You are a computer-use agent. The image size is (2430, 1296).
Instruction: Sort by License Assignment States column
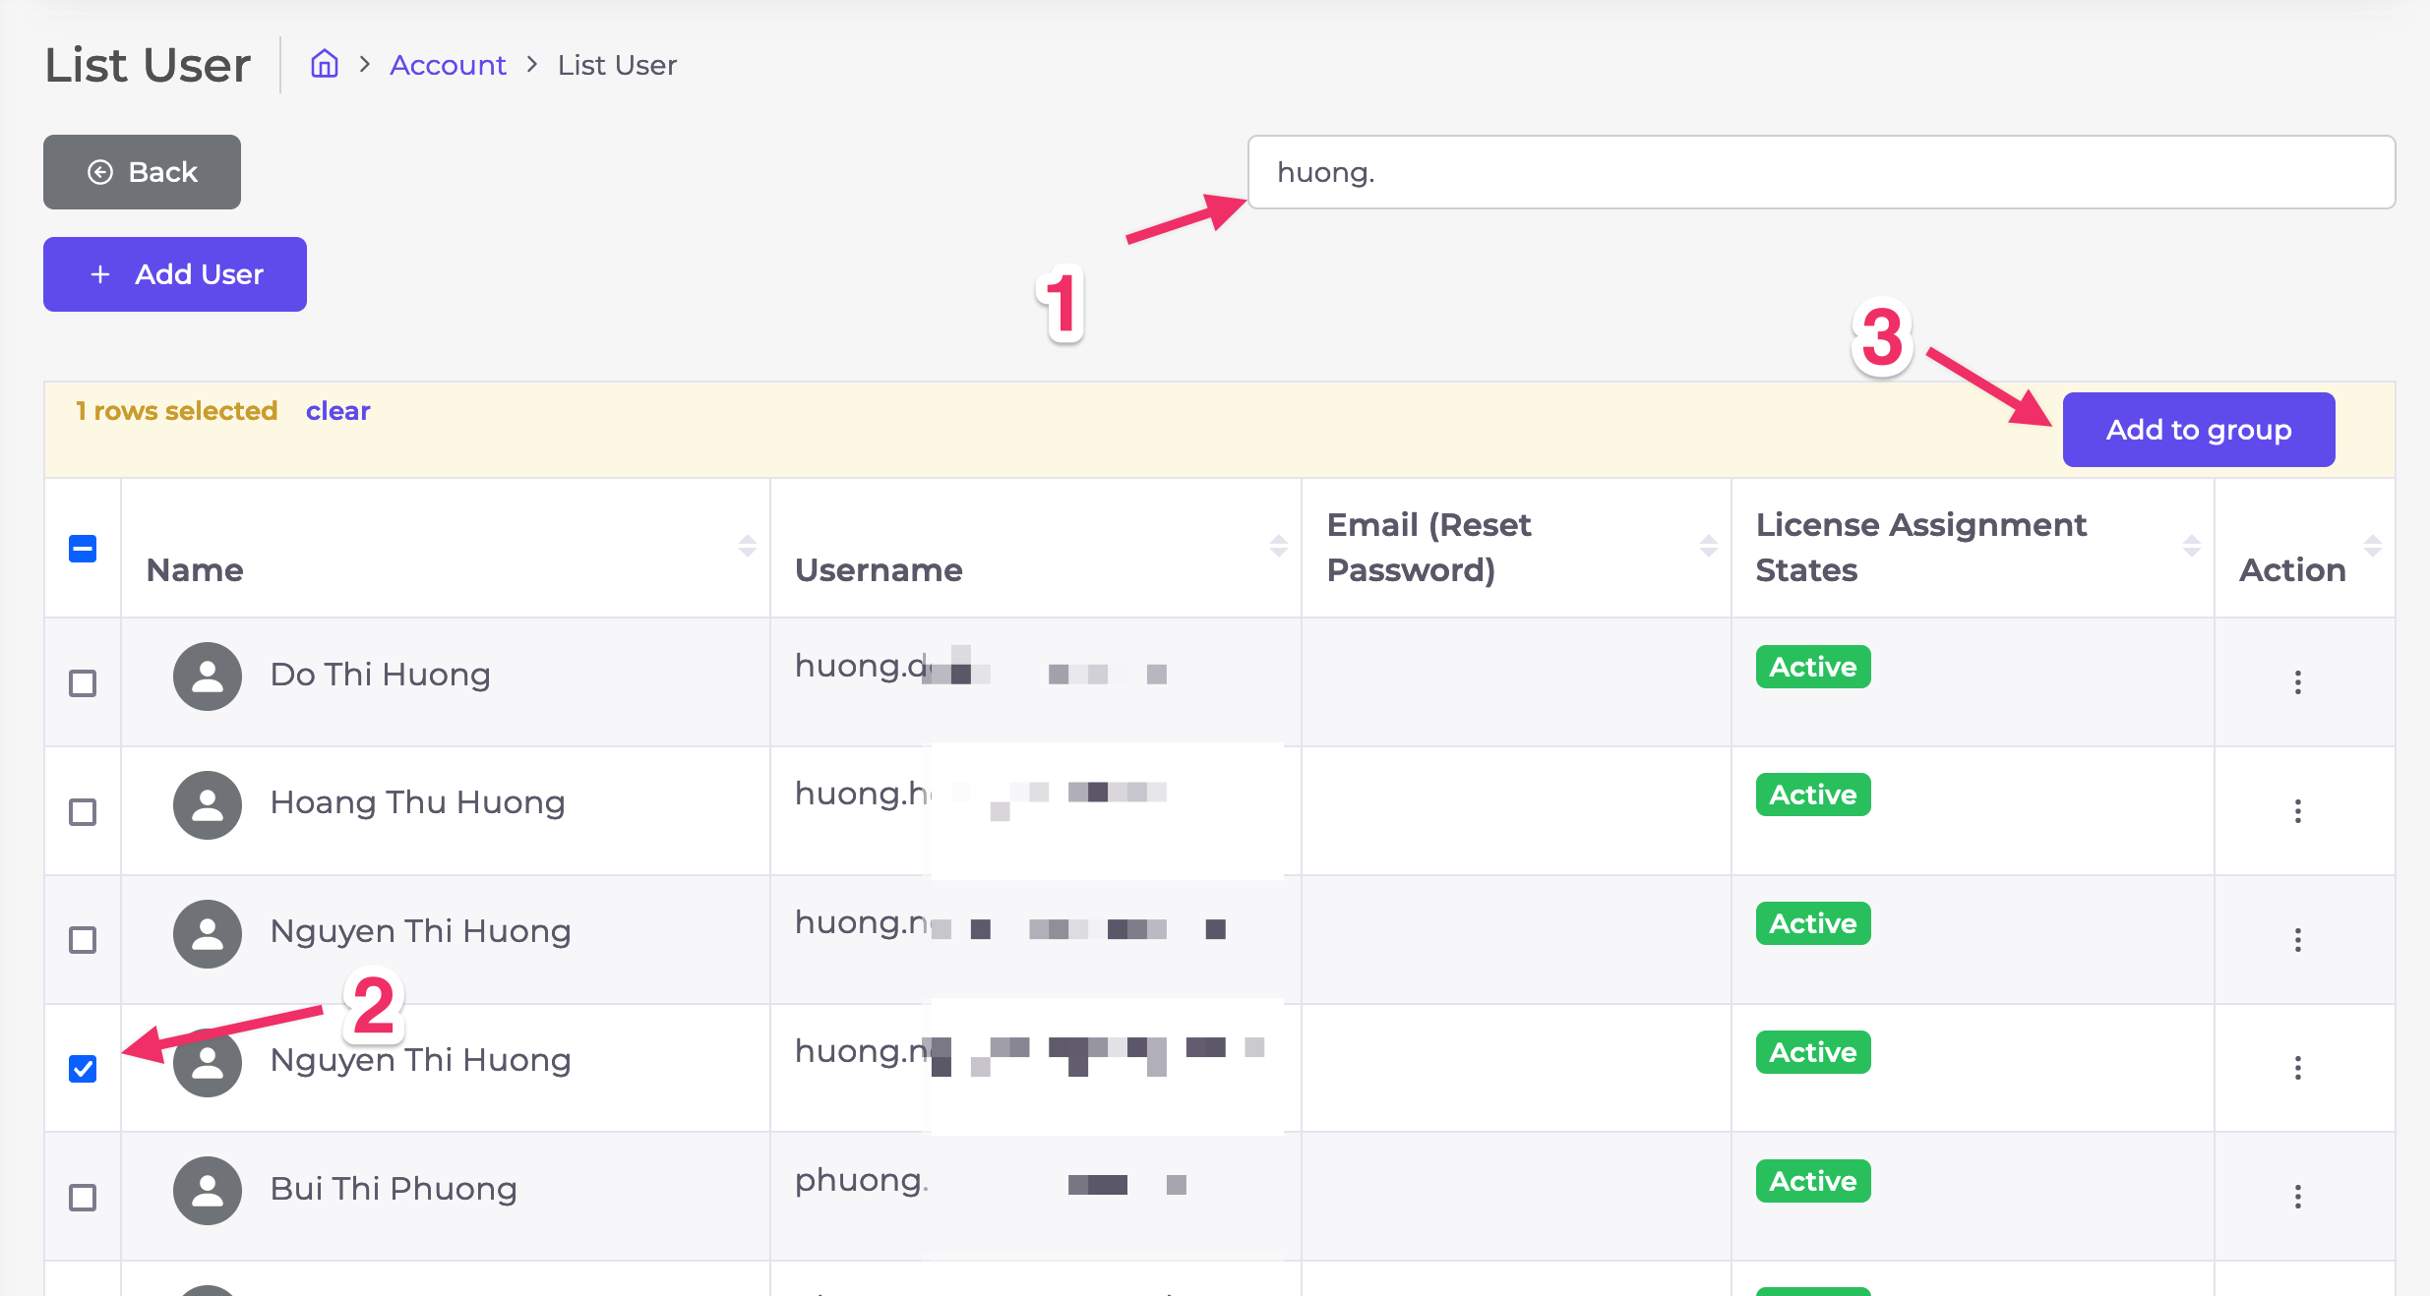coord(2191,547)
